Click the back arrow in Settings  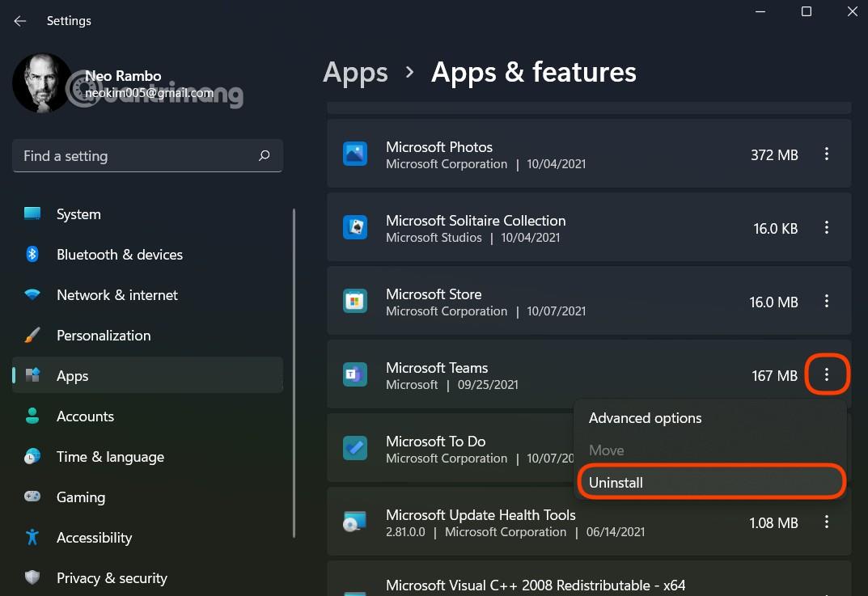pyautogui.click(x=20, y=21)
